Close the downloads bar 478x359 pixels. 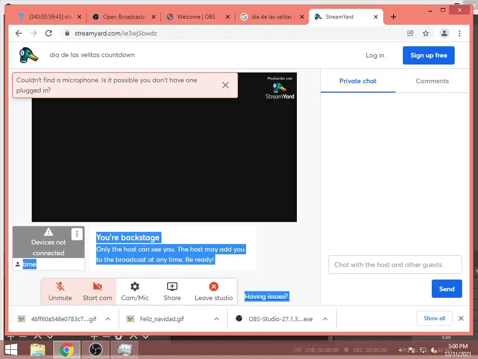461,318
